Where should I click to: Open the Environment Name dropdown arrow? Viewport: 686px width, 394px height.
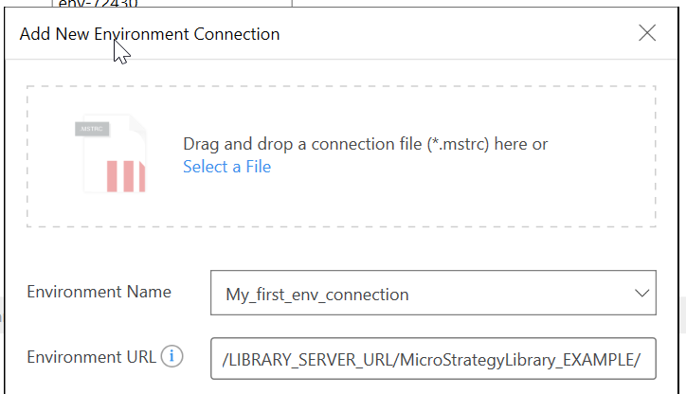pos(641,293)
